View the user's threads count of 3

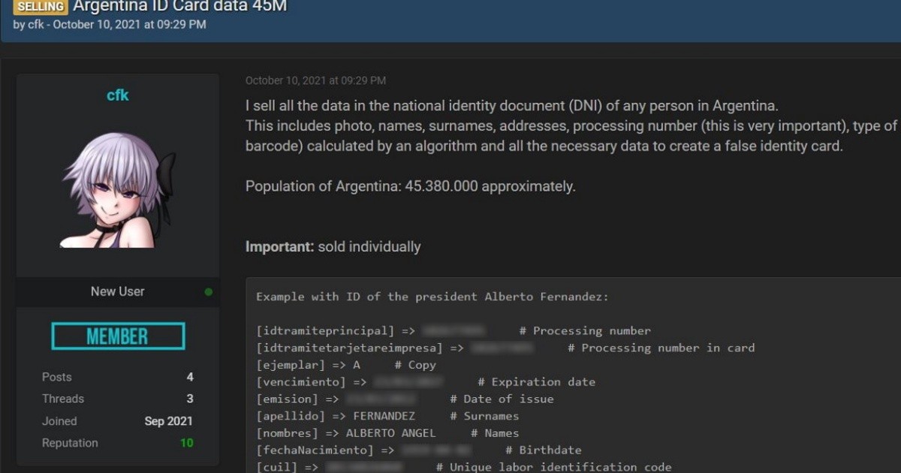(190, 399)
